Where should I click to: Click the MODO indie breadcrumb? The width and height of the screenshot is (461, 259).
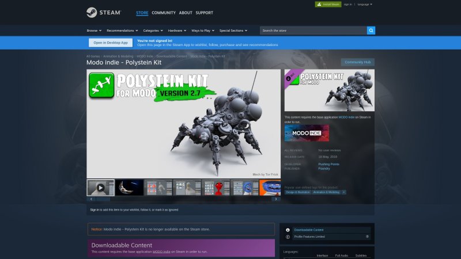(x=145, y=56)
